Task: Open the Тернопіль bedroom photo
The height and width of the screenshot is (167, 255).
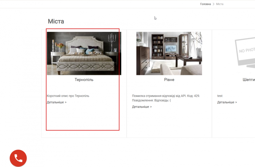Action: tap(84, 53)
